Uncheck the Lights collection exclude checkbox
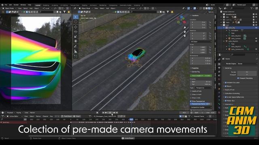This screenshot has width=259, height=145. pos(254,20)
